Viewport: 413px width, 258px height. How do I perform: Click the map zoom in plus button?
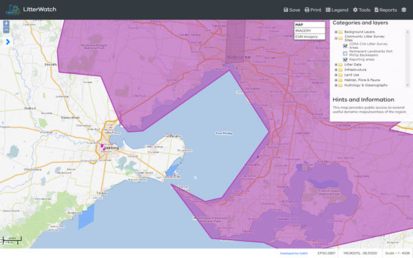[6, 23]
